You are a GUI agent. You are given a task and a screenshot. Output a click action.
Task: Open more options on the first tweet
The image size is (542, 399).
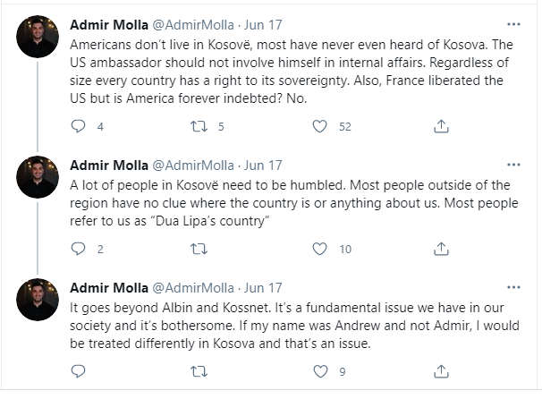512,24
